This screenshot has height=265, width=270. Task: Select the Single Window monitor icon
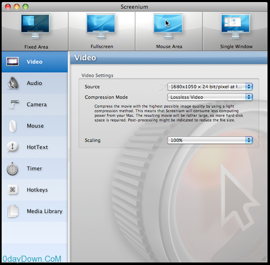[235, 27]
